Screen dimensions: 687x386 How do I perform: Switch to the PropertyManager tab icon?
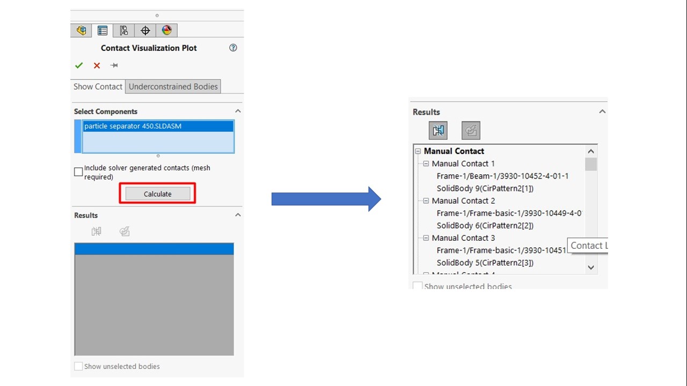tap(102, 31)
